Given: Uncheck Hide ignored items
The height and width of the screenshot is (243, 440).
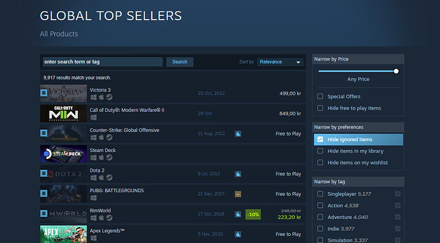Looking at the screenshot, I should click(x=320, y=139).
